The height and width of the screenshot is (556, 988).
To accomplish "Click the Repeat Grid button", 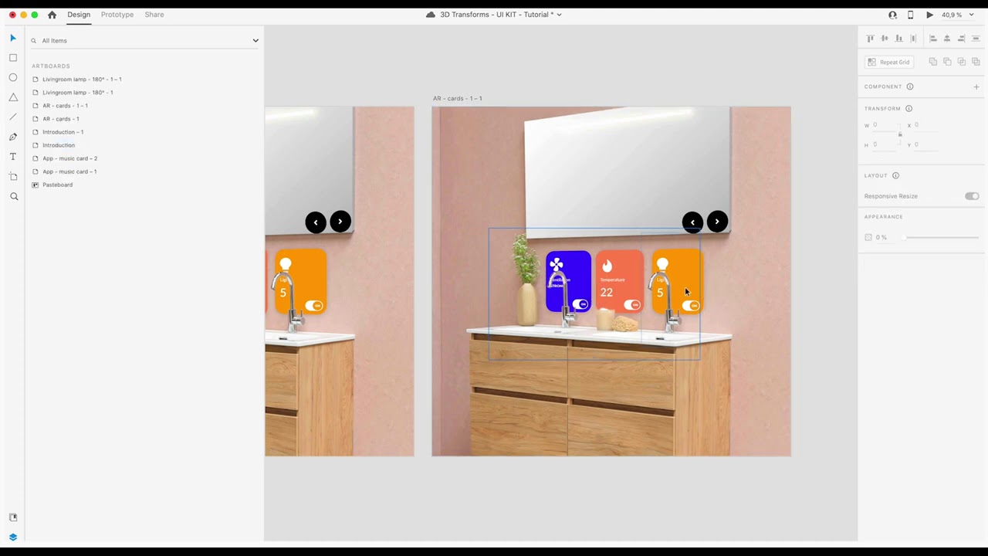I will click(x=889, y=62).
